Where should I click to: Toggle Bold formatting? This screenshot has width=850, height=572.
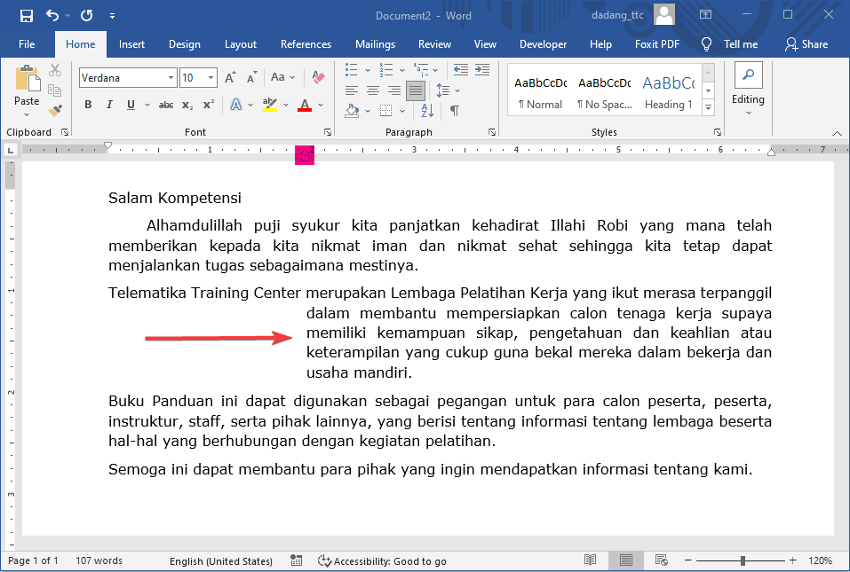tap(88, 105)
